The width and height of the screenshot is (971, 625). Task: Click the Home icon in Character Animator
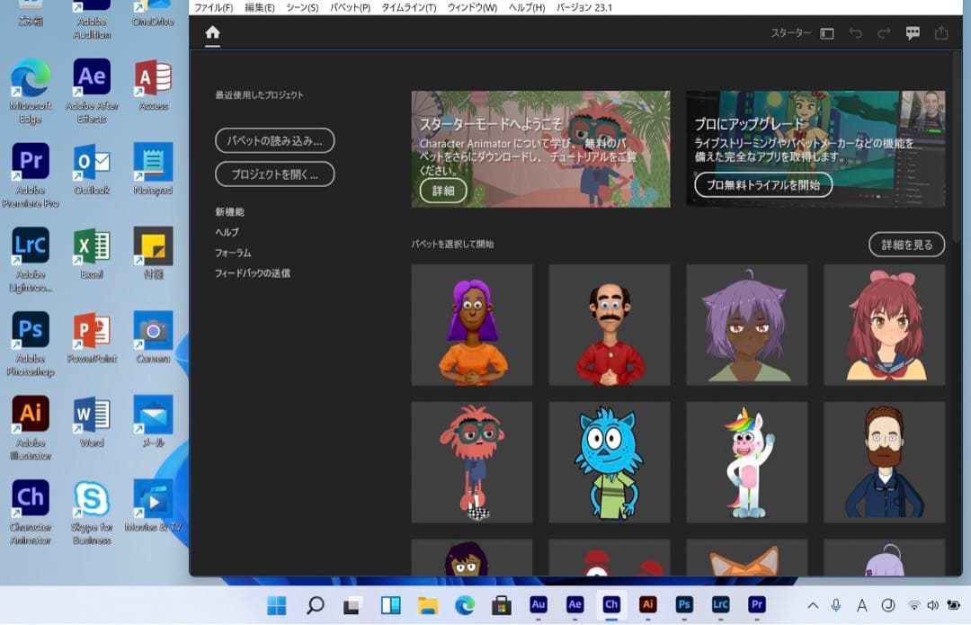(212, 34)
